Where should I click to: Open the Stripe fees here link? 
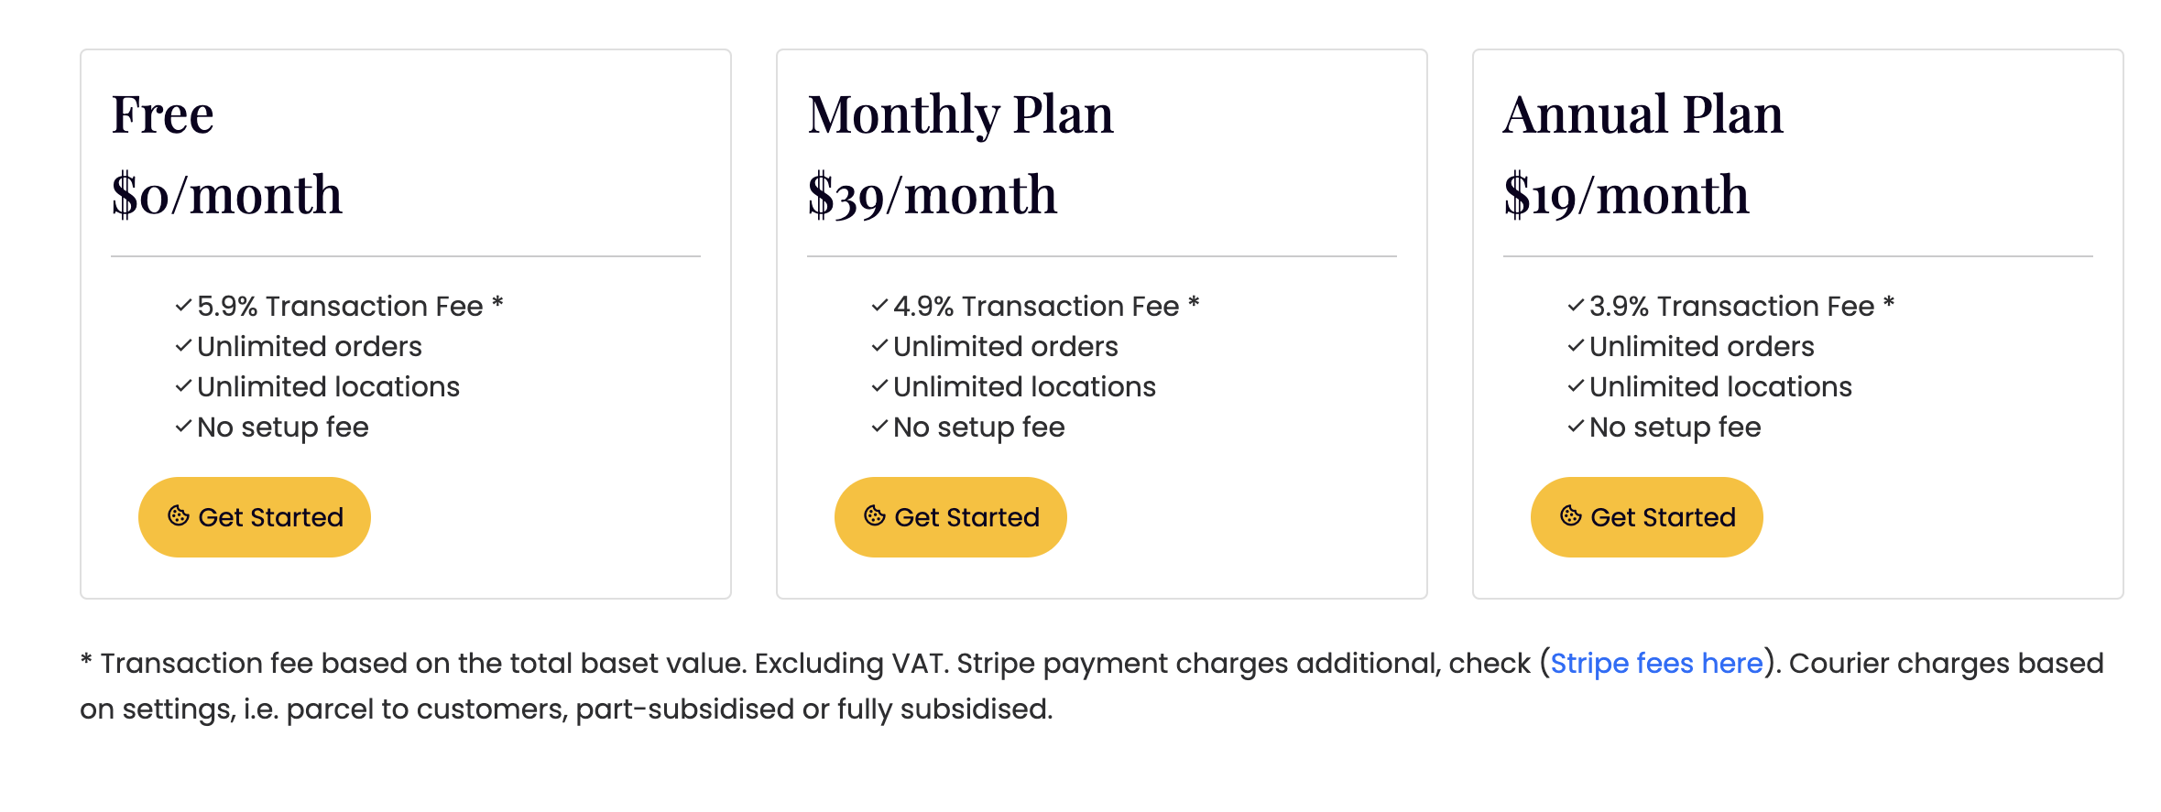[x=1656, y=663]
